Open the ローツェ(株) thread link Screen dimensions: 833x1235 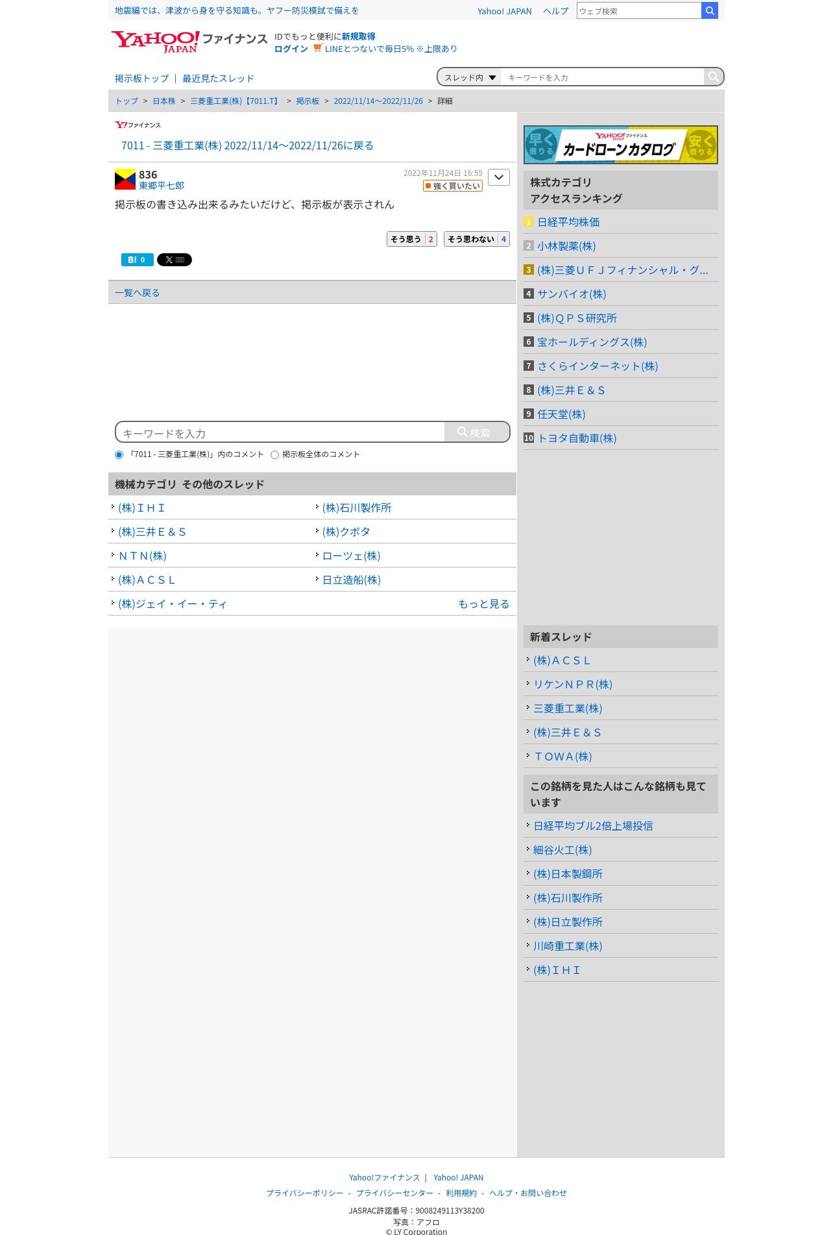[x=352, y=556]
